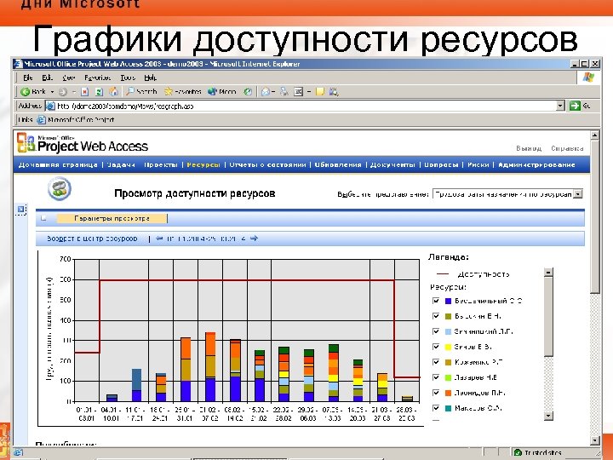Click the Выход link
The width and height of the screenshot is (613, 460).
point(529,148)
